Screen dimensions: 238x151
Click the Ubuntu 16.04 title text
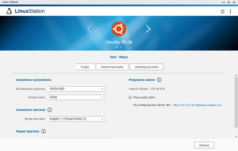pyautogui.click(x=119, y=42)
